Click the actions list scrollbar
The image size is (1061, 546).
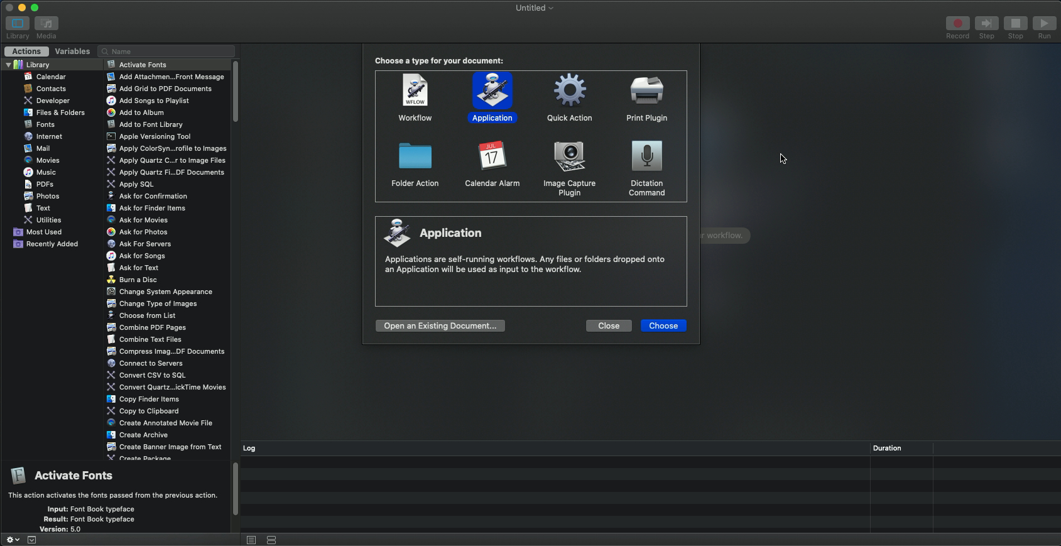pyautogui.click(x=236, y=91)
